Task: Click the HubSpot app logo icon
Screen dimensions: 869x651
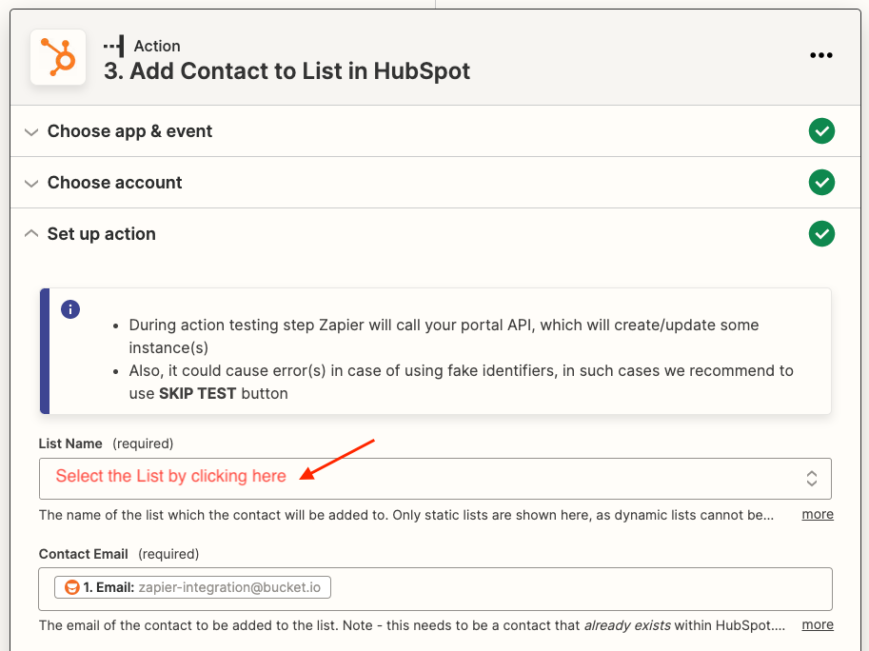Action: click(x=58, y=57)
